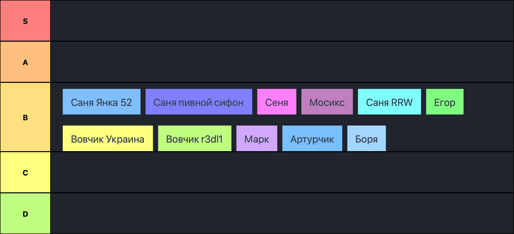Click the yellow C tier label
Viewport: 514px width, 234px height.
point(25,172)
